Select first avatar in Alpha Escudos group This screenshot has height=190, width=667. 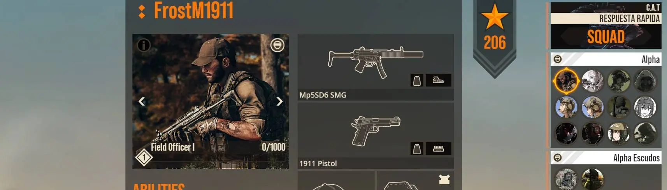pos(566,180)
